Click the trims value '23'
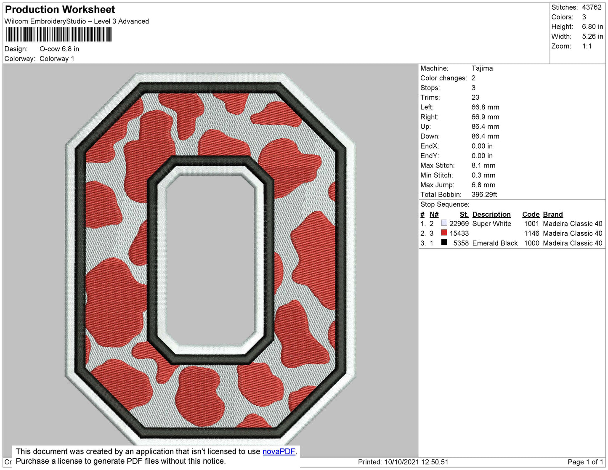The image size is (608, 470). point(475,97)
